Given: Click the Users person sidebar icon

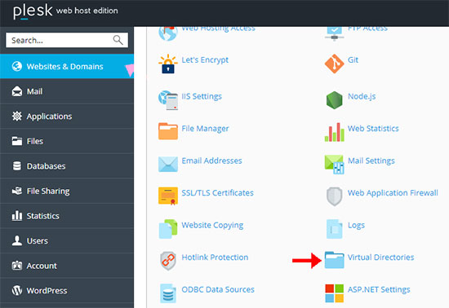Looking at the screenshot, I should pos(17,240).
